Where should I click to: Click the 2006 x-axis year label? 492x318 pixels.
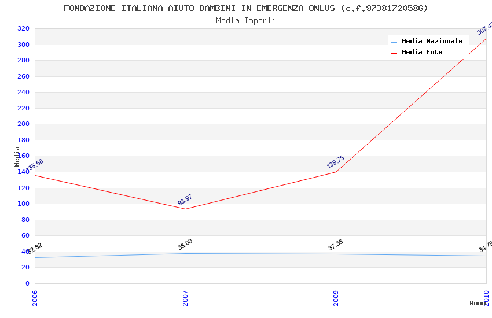pyautogui.click(x=35, y=298)
